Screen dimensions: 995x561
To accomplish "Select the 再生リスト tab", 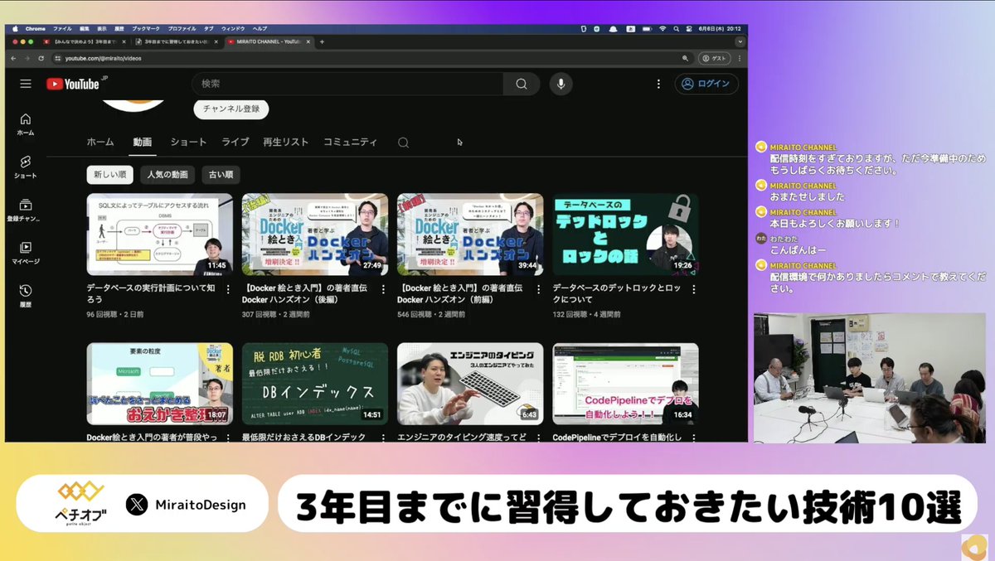I will pos(286,142).
